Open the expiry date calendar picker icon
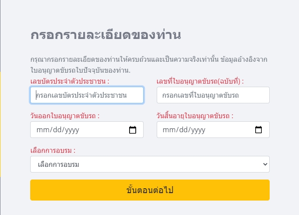Viewport: 299px width, 215px height. tap(259, 130)
